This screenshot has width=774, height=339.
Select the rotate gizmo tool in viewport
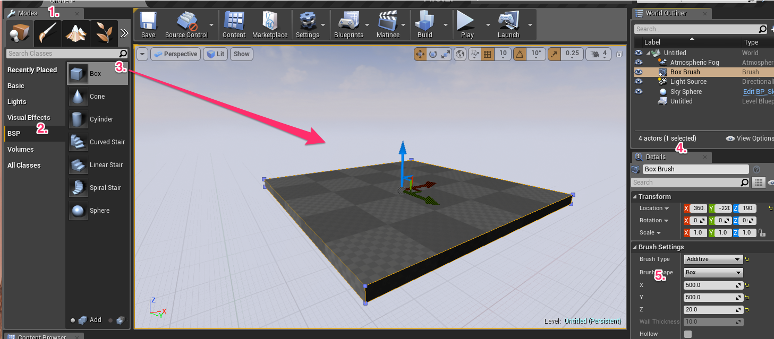(x=433, y=54)
